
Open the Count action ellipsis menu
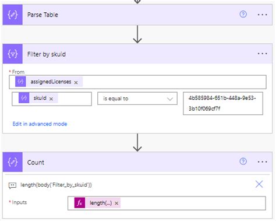pos(262,162)
